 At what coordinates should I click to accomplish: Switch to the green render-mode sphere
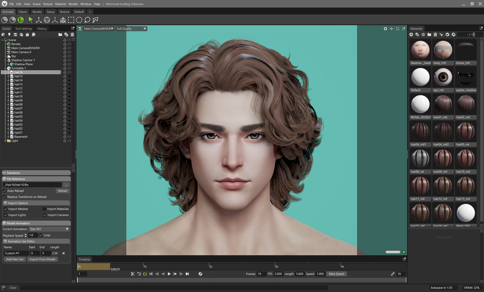pos(21,20)
